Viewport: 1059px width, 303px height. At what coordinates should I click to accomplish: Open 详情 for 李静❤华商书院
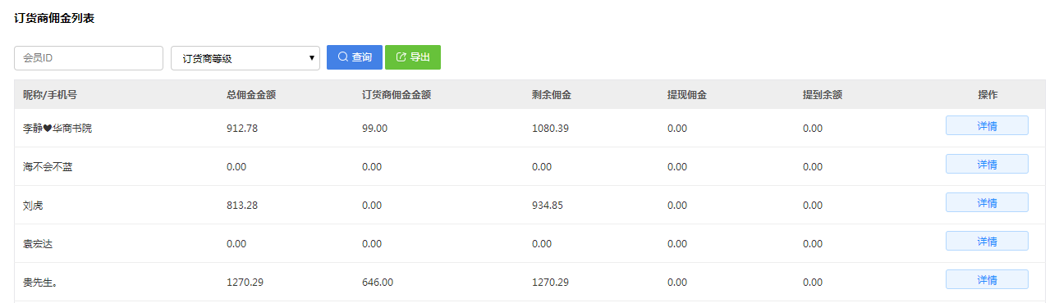click(987, 125)
